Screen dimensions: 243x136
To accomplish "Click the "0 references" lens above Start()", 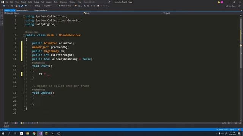I will [39, 63].
